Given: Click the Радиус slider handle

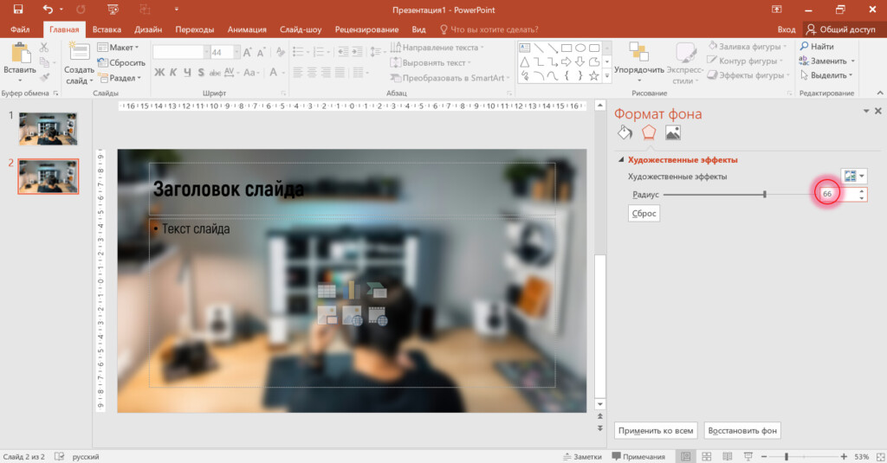Looking at the screenshot, I should click(765, 195).
